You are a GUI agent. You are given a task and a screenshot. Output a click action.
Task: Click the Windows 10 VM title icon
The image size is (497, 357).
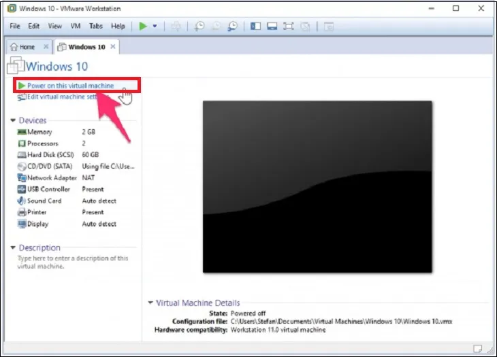pyautogui.click(x=16, y=65)
